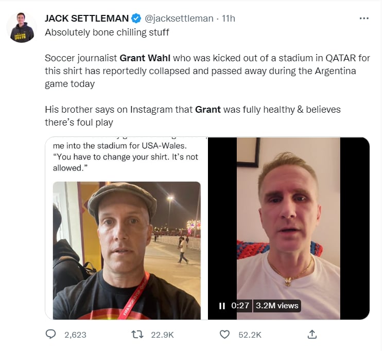Screen dimensions: 385x351
Task: Open Jack Settleman's profile avatar
Action: tap(22, 27)
